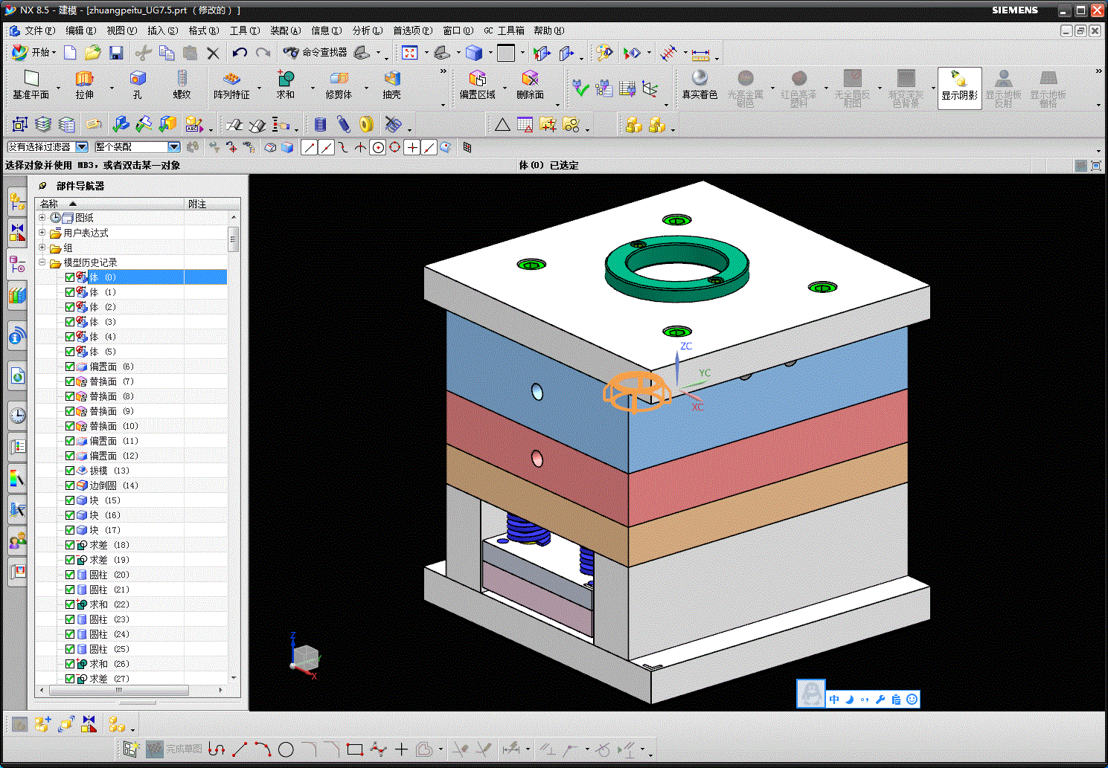The width and height of the screenshot is (1108, 768).
Task: Click the 开始 start button
Action: pyautogui.click(x=33, y=53)
